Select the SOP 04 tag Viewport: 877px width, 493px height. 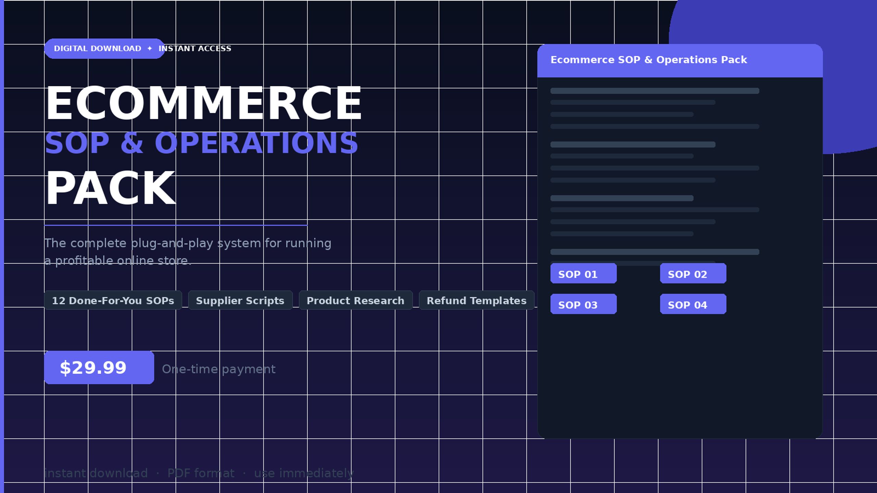tap(693, 304)
